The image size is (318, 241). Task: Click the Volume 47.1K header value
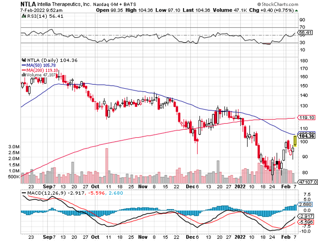230,10
